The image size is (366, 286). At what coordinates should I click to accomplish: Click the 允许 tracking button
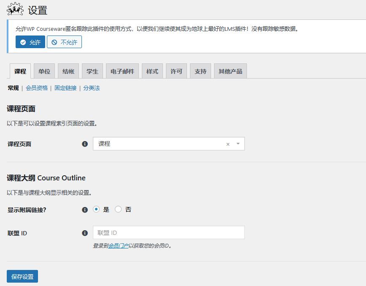click(x=30, y=42)
